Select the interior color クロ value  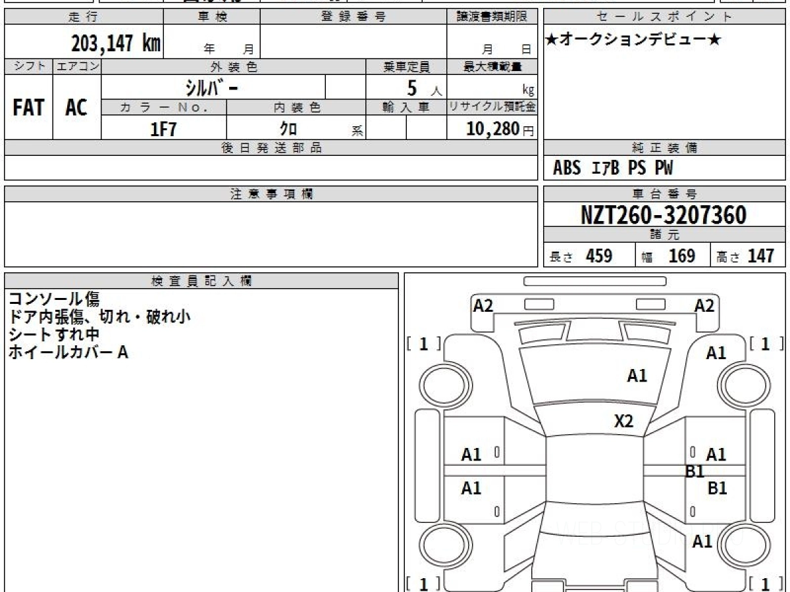coord(288,129)
